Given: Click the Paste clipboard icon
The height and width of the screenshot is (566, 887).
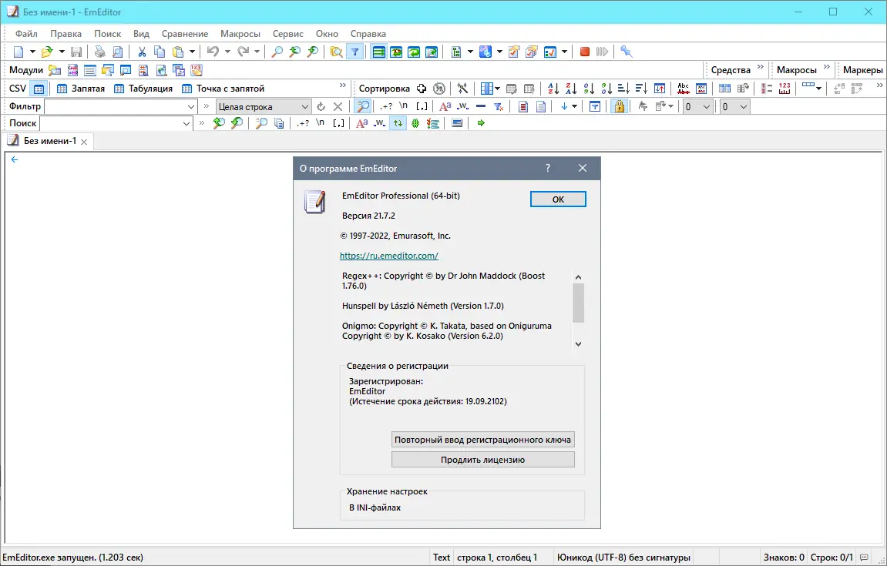Looking at the screenshot, I should pos(177,52).
